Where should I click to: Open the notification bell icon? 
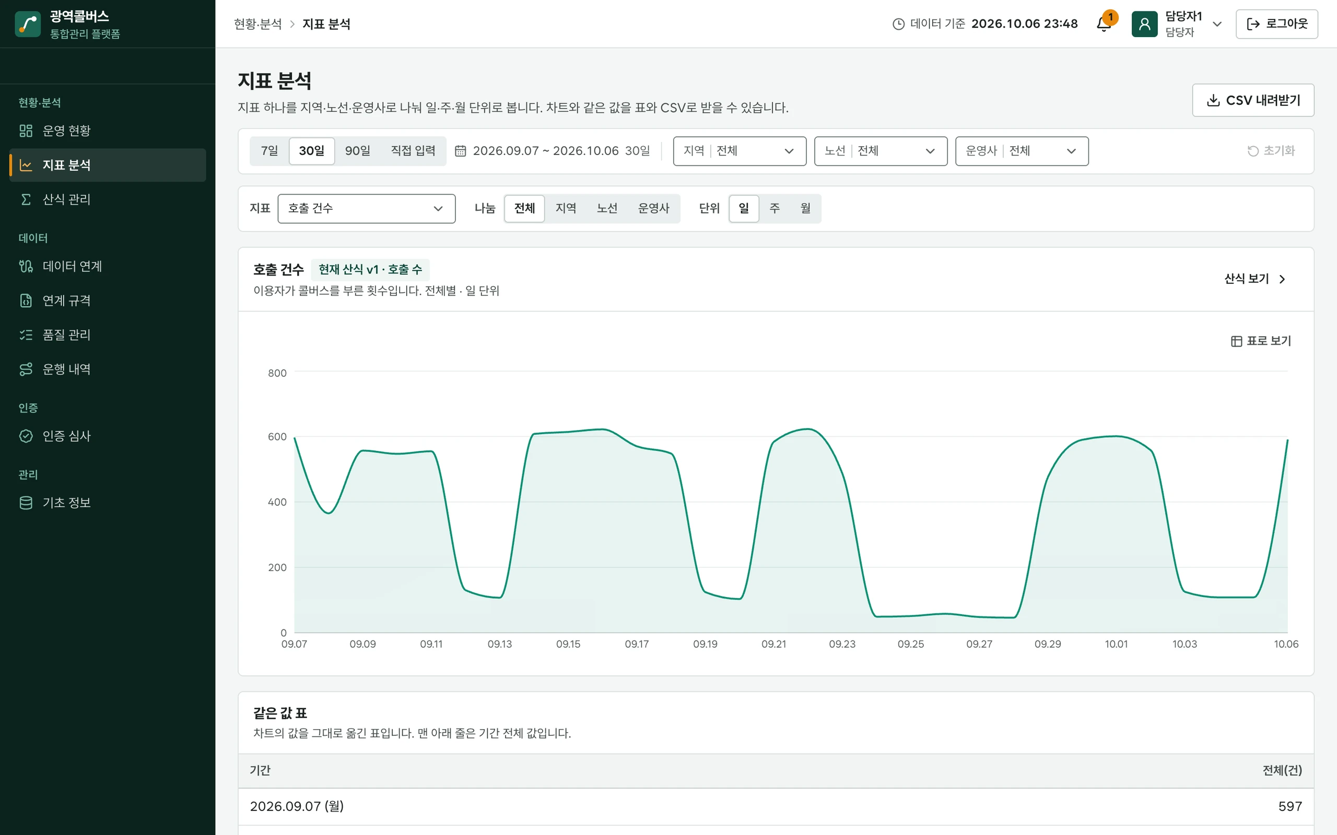coord(1104,25)
